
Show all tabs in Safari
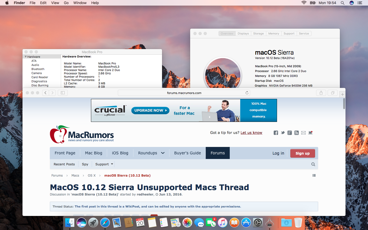tap(332, 93)
